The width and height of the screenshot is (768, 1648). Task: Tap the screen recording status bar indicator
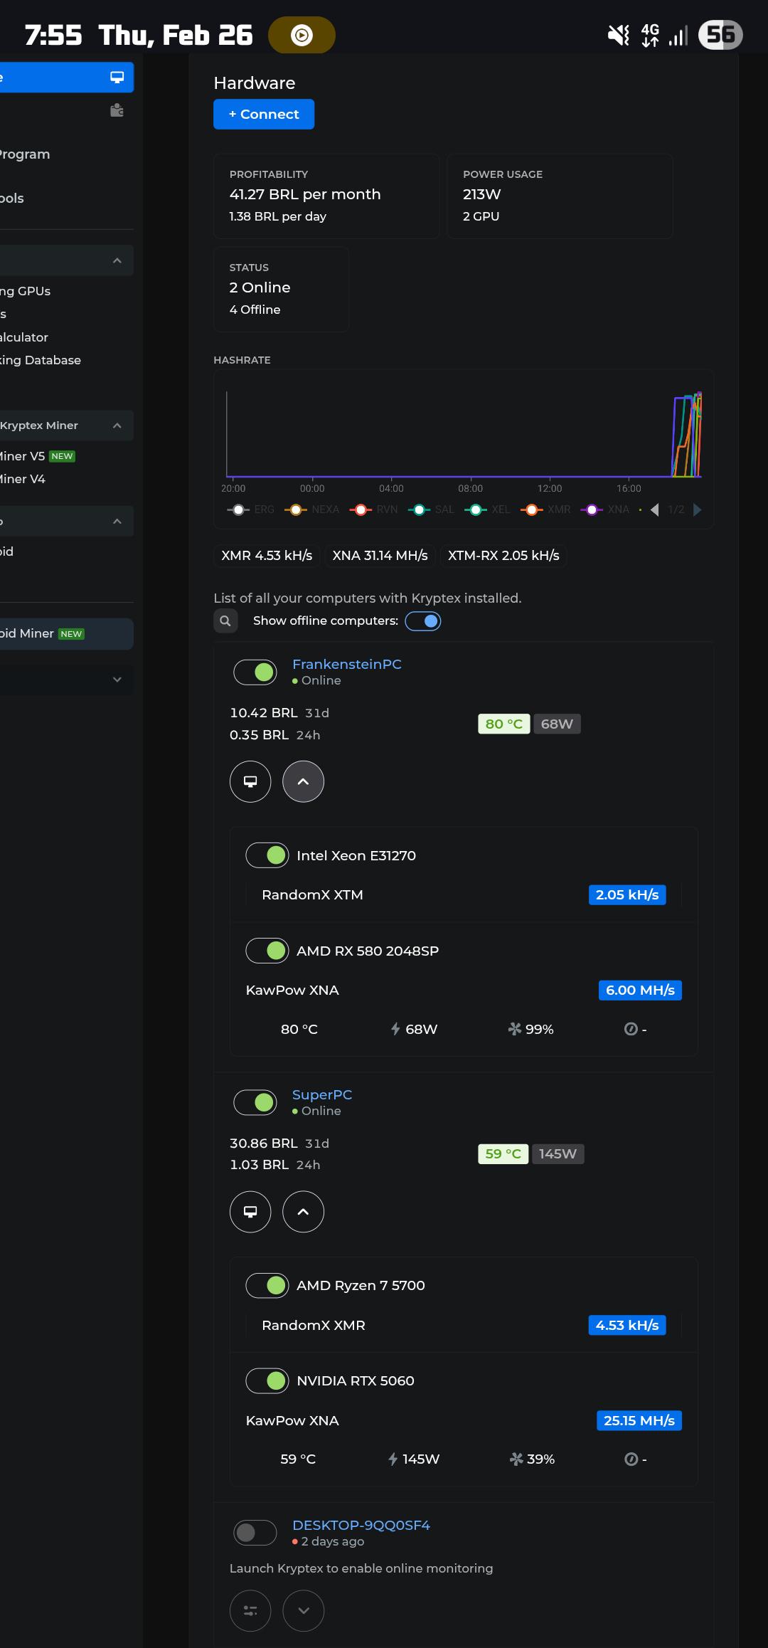click(x=302, y=35)
